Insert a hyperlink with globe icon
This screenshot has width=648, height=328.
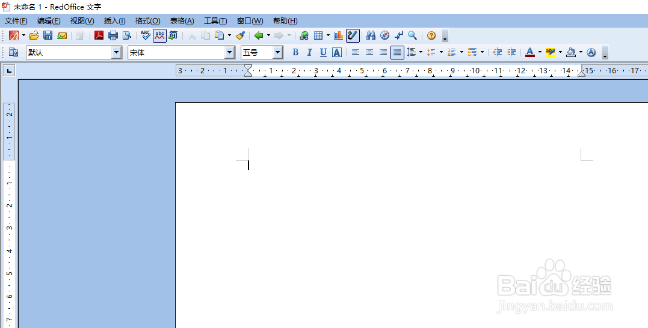click(x=304, y=35)
